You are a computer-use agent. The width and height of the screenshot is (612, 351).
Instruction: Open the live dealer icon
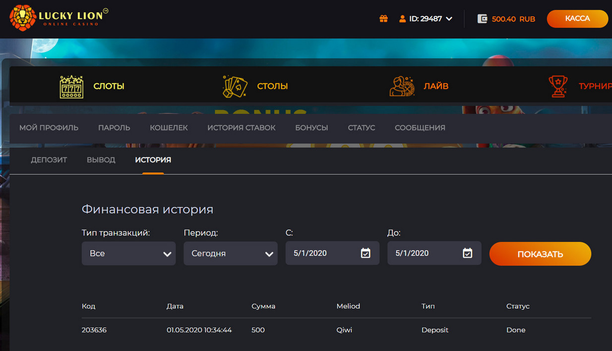pyautogui.click(x=401, y=86)
